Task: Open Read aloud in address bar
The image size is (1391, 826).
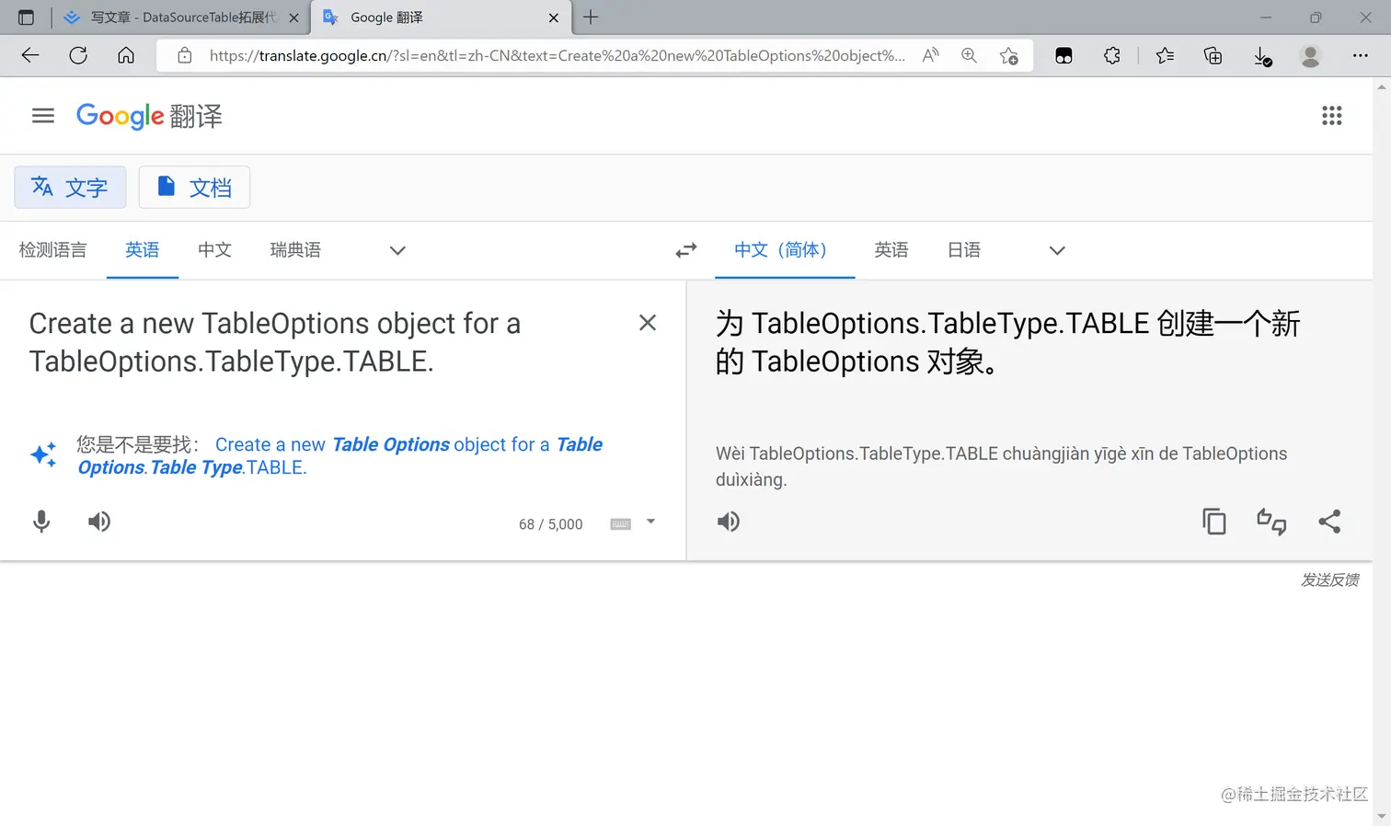Action: coord(931,55)
